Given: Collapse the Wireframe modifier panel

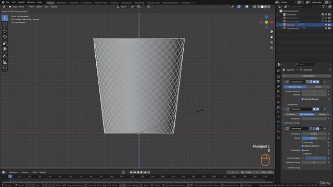Looking at the screenshot, I should click(284, 129).
